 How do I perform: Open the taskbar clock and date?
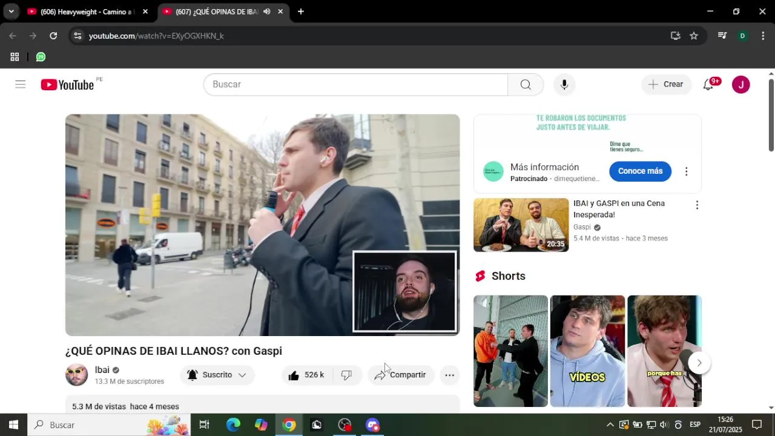click(725, 425)
